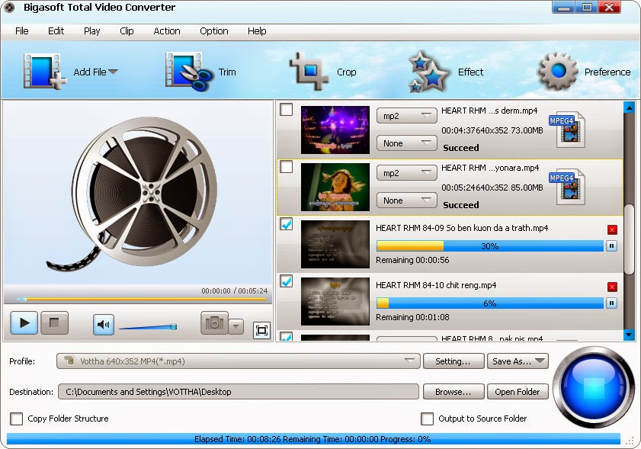Pause the So ben kuon da a trath.mp4 conversion
Image resolution: width=641 pixels, height=449 pixels.
(611, 245)
